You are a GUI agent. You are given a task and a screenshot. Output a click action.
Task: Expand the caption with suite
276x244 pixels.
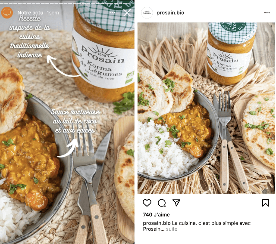pyautogui.click(x=172, y=229)
